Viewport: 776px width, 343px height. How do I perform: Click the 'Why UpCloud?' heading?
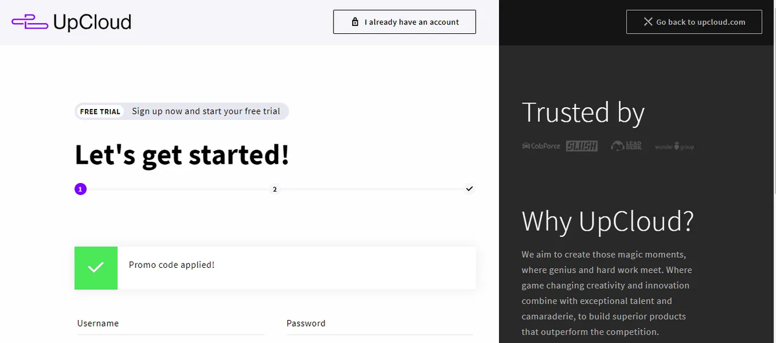[607, 221]
